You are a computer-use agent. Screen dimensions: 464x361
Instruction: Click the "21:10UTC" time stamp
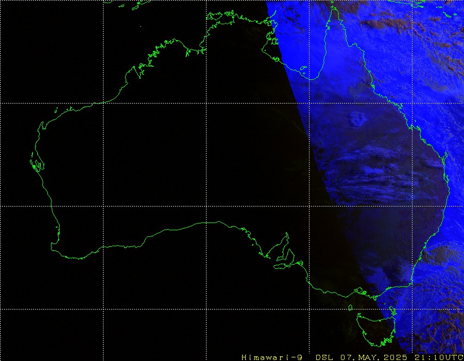click(x=439, y=357)
